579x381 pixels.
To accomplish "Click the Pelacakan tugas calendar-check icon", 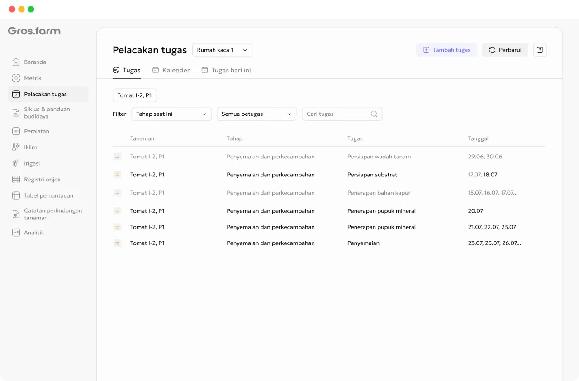I will click(x=16, y=95).
